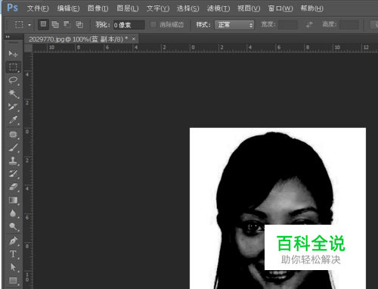Open the 文件(F) menu
This screenshot has width=378, height=289.
[x=38, y=8]
